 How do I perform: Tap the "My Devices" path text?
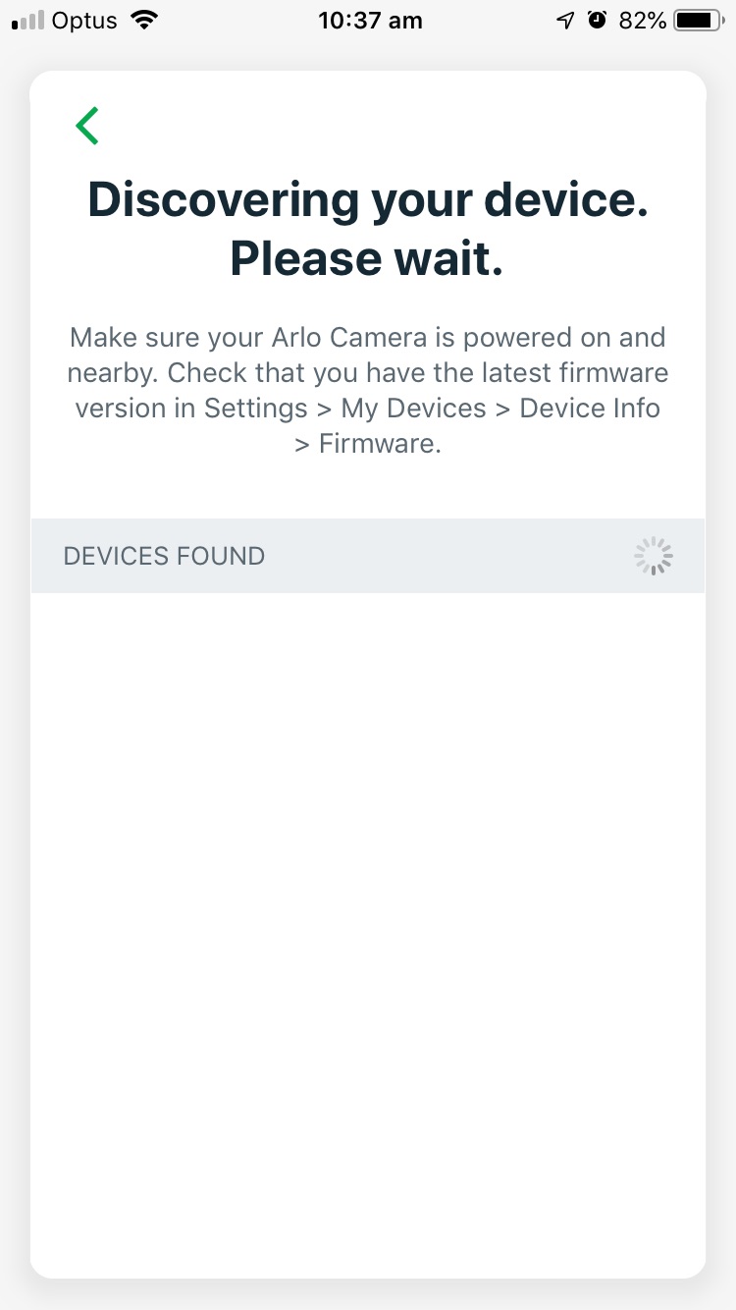413,409
